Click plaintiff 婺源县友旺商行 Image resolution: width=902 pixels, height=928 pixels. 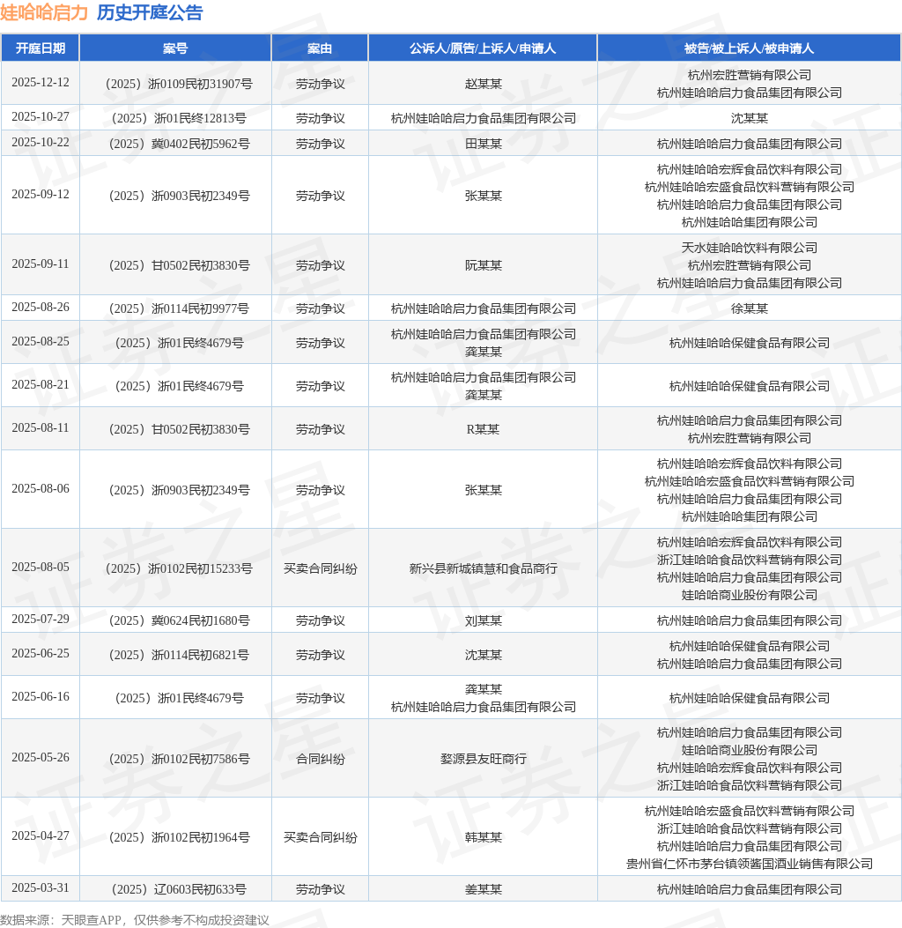coord(484,760)
